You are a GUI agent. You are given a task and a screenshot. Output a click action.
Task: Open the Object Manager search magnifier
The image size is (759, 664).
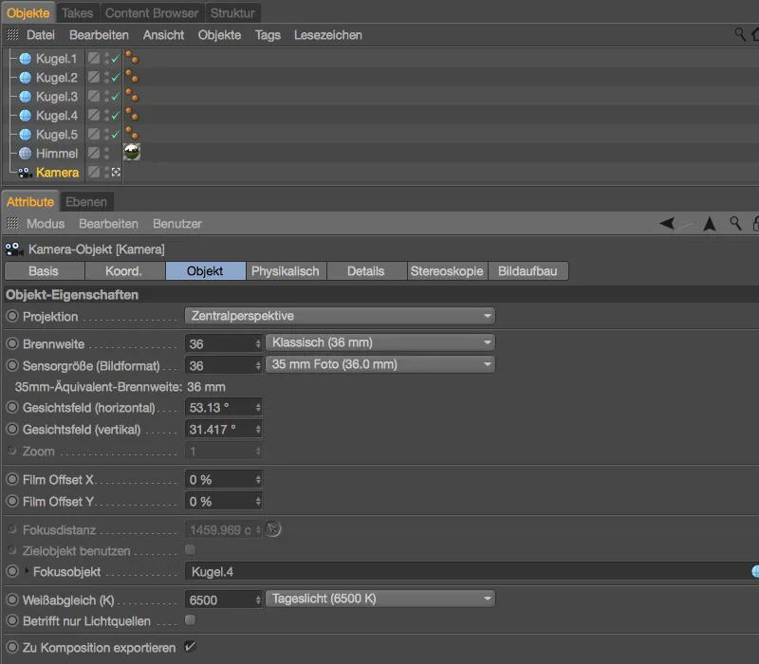click(740, 34)
